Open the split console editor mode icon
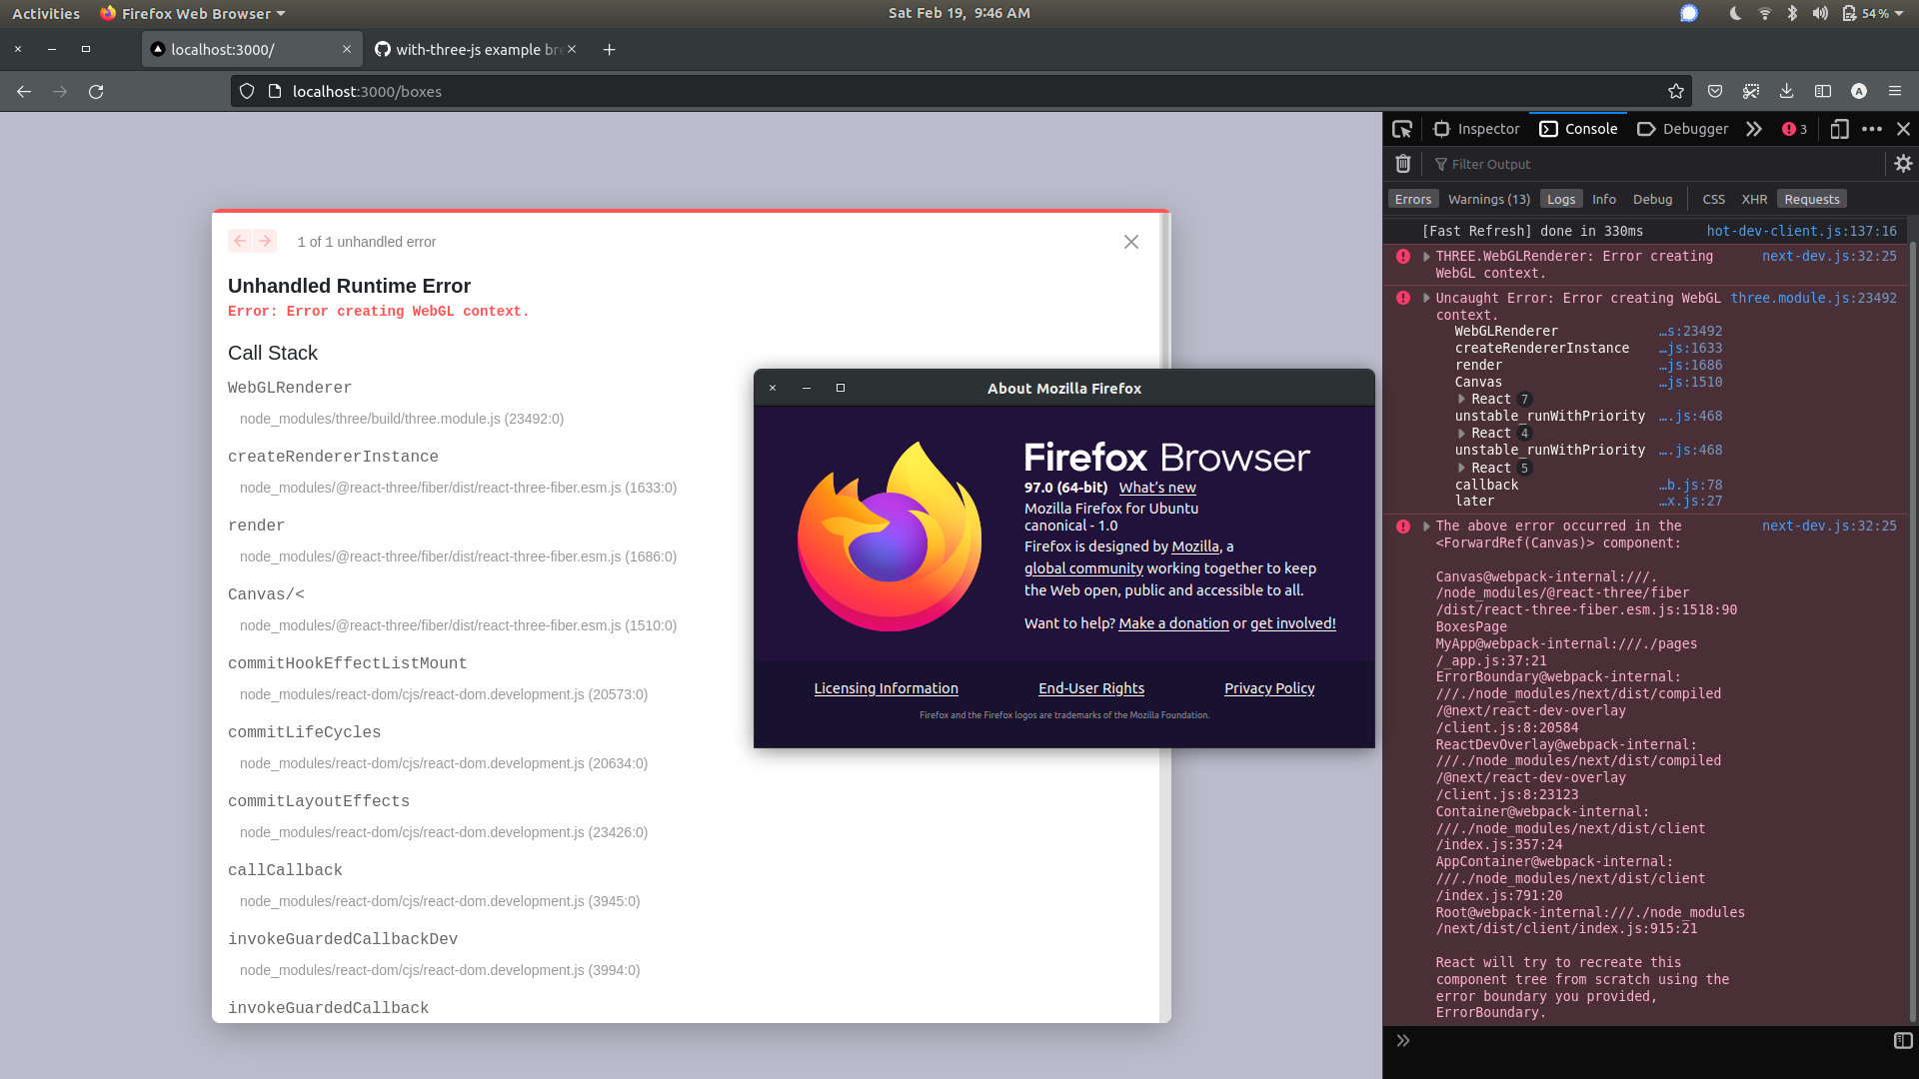Image resolution: width=1919 pixels, height=1079 pixels. (x=1903, y=1041)
